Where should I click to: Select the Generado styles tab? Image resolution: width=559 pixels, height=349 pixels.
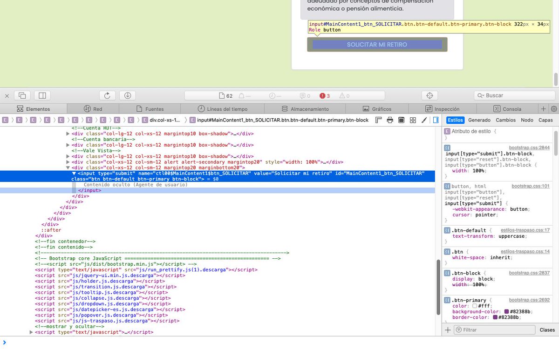click(479, 120)
